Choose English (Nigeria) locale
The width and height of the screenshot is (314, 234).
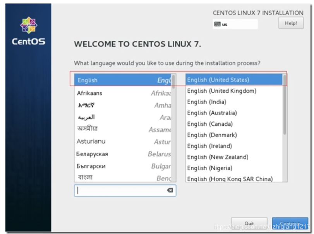pyautogui.click(x=234, y=168)
